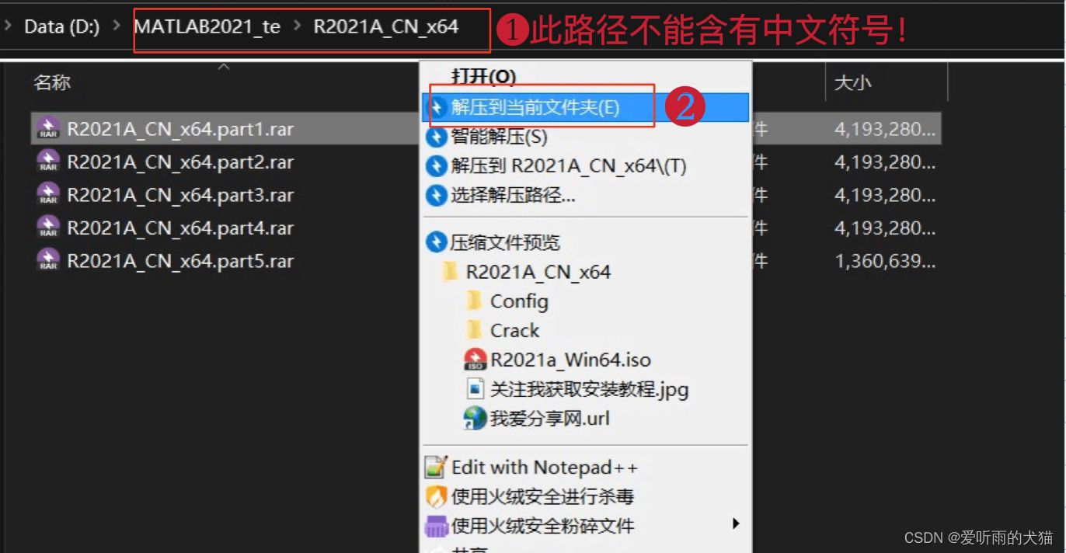The image size is (1066, 553).
Task: Click folder icon of R2021A_CN_x64 preview
Action: 449,272
